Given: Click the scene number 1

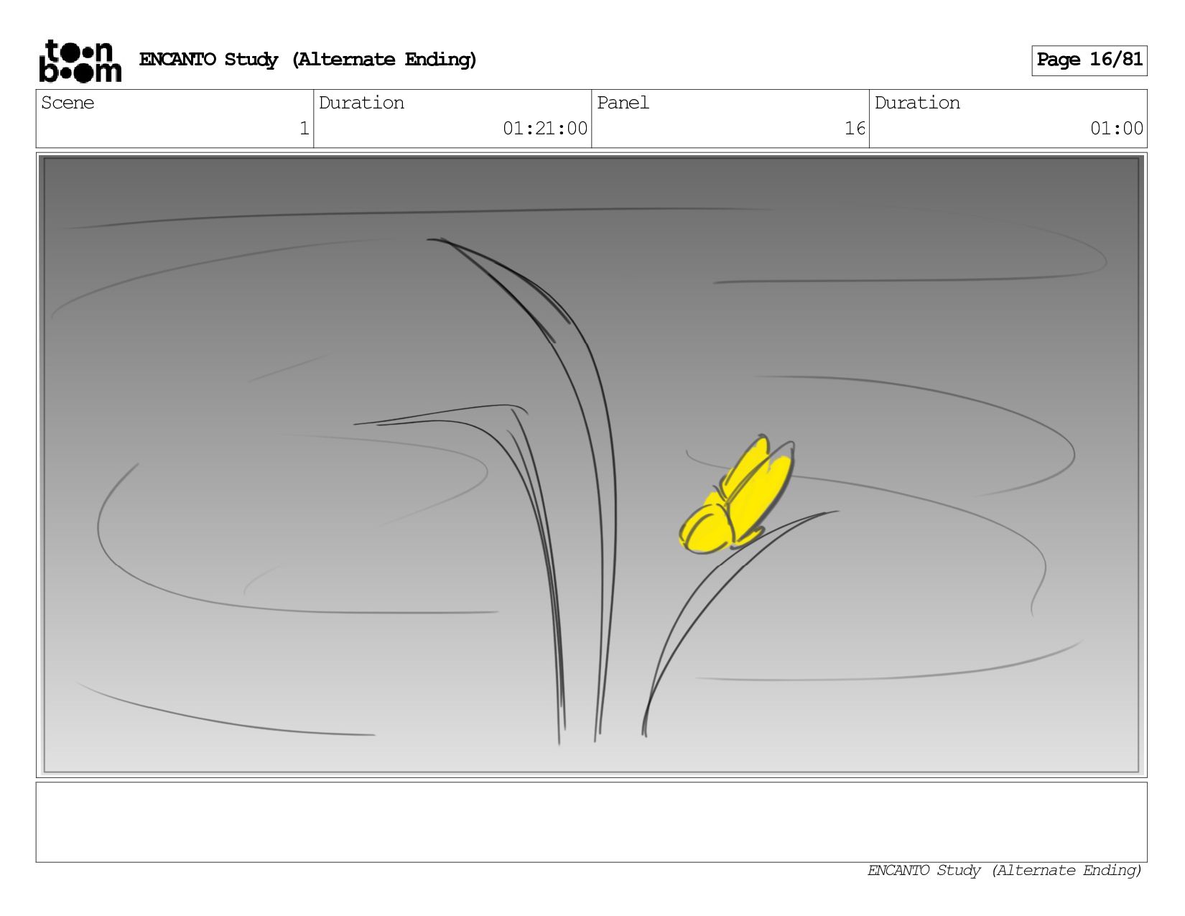Looking at the screenshot, I should point(304,129).
